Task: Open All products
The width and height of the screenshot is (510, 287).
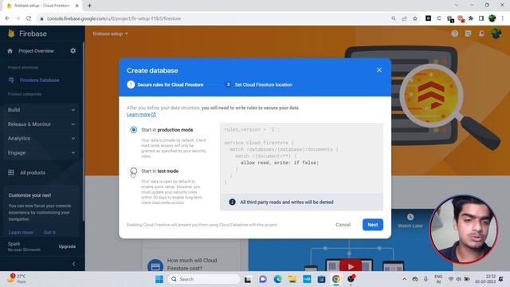Action: click(33, 172)
